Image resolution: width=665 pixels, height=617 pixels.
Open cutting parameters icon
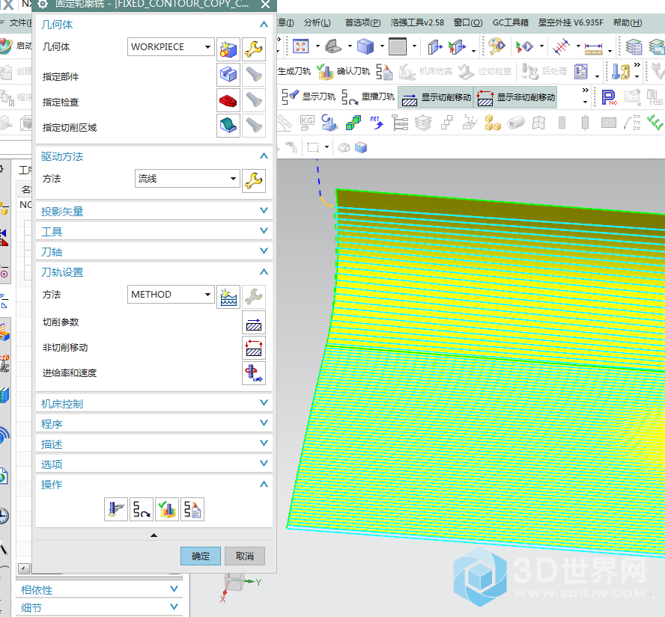(x=254, y=322)
